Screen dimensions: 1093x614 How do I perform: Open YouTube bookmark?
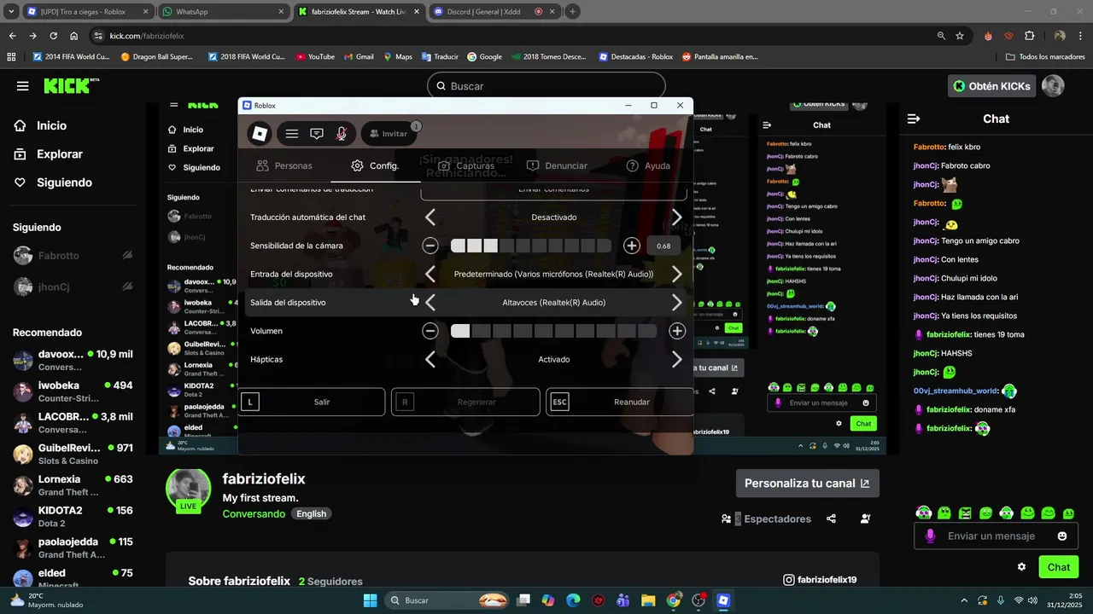(315, 56)
